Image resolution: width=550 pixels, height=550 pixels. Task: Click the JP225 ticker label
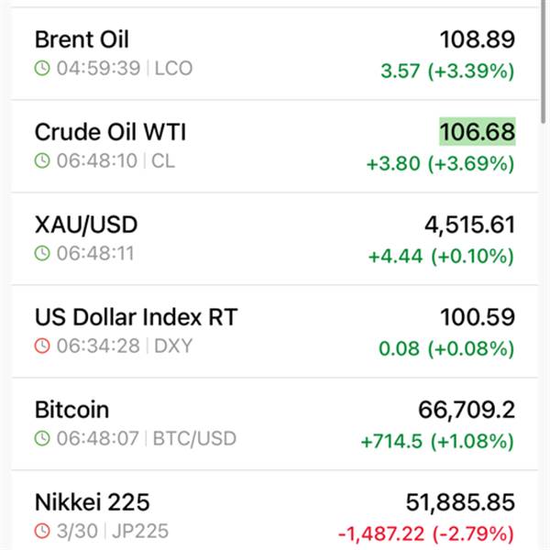(141, 531)
